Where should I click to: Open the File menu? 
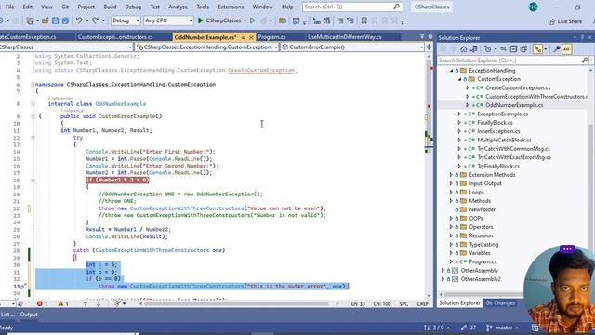(10, 7)
